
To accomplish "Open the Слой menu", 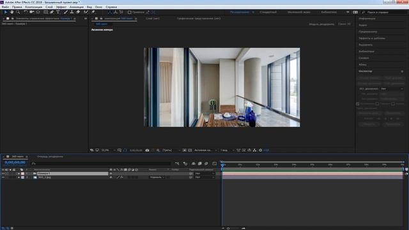I will (x=49, y=7).
